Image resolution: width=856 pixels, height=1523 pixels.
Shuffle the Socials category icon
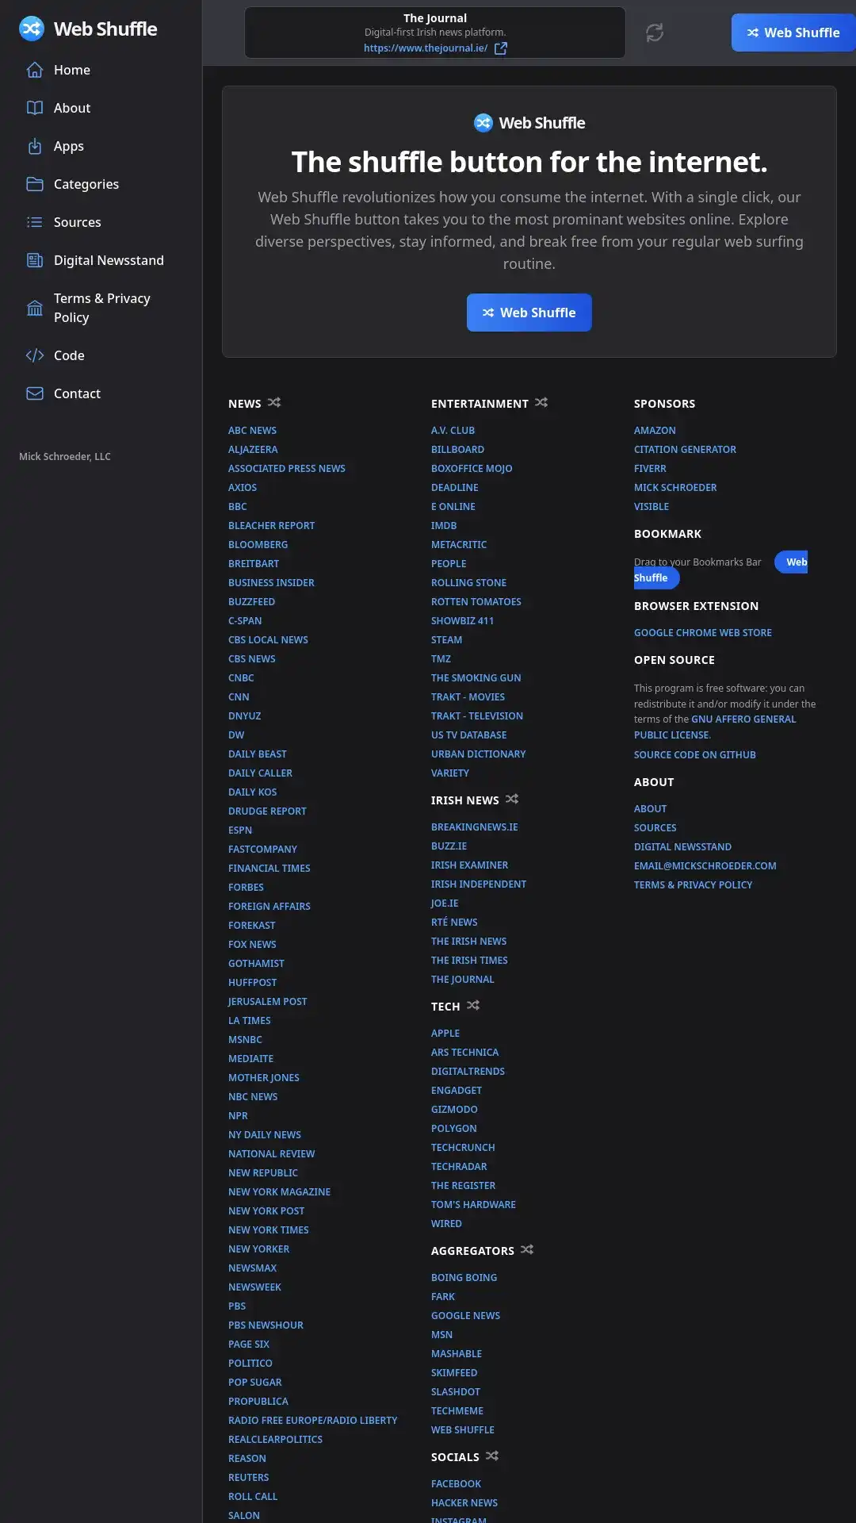click(492, 1456)
